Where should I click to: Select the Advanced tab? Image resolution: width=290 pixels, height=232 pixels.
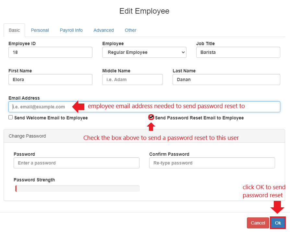(x=103, y=30)
